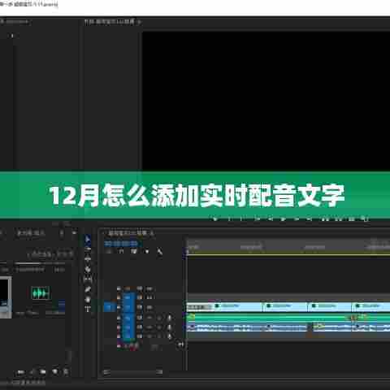Screen dimensions: 390x390
Task: Toggle Linked Selection in the timeline header
Action: tap(134, 252)
